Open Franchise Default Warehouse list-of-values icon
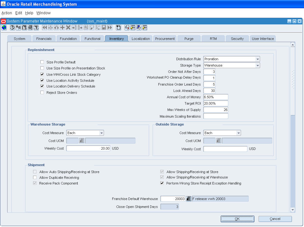Screen dimensions: 304x227 pyautogui.click(x=189, y=198)
